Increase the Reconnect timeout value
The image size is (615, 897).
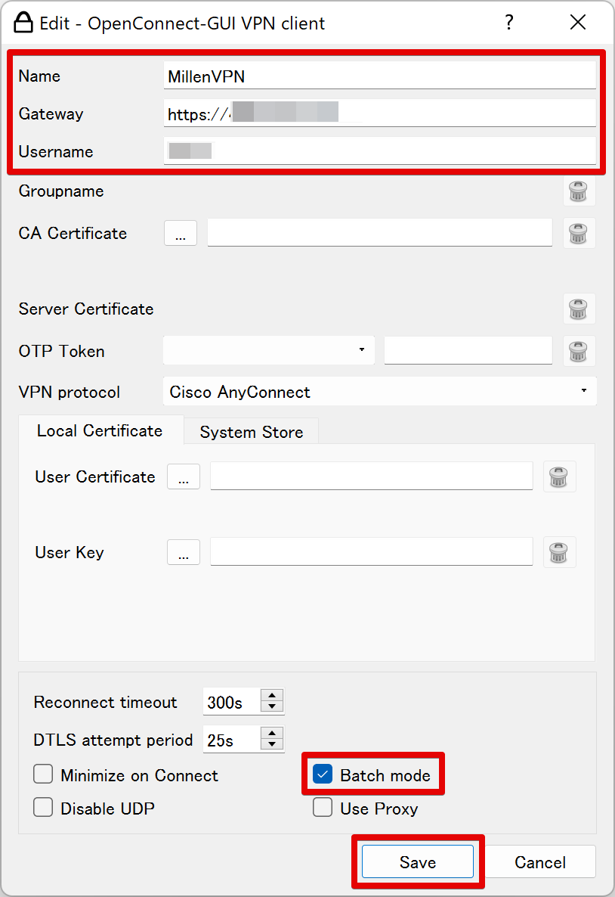click(x=272, y=696)
